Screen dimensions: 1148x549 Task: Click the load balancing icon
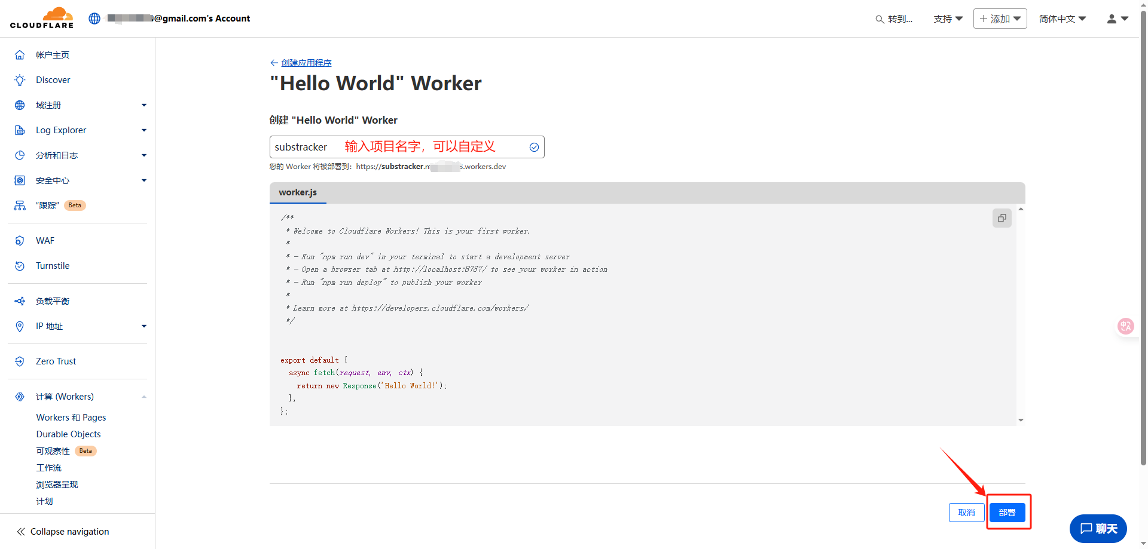coord(20,301)
